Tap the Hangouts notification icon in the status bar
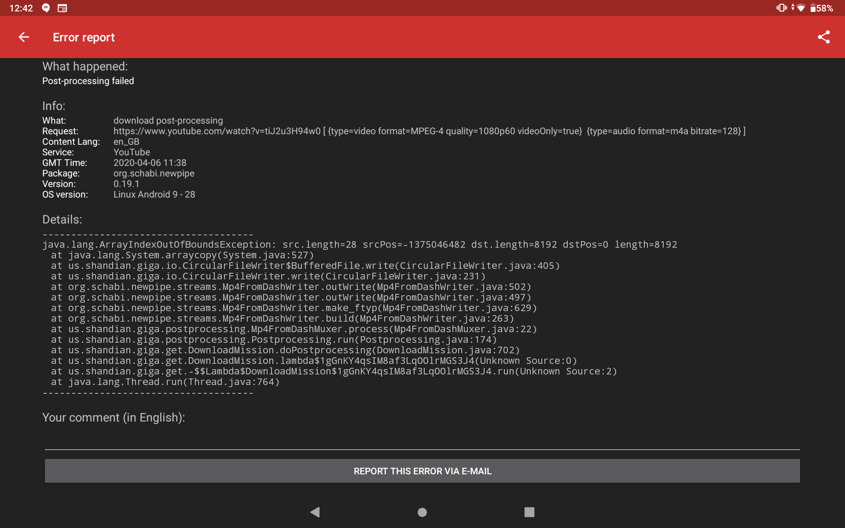Screen dimensions: 845x528 pos(45,7)
